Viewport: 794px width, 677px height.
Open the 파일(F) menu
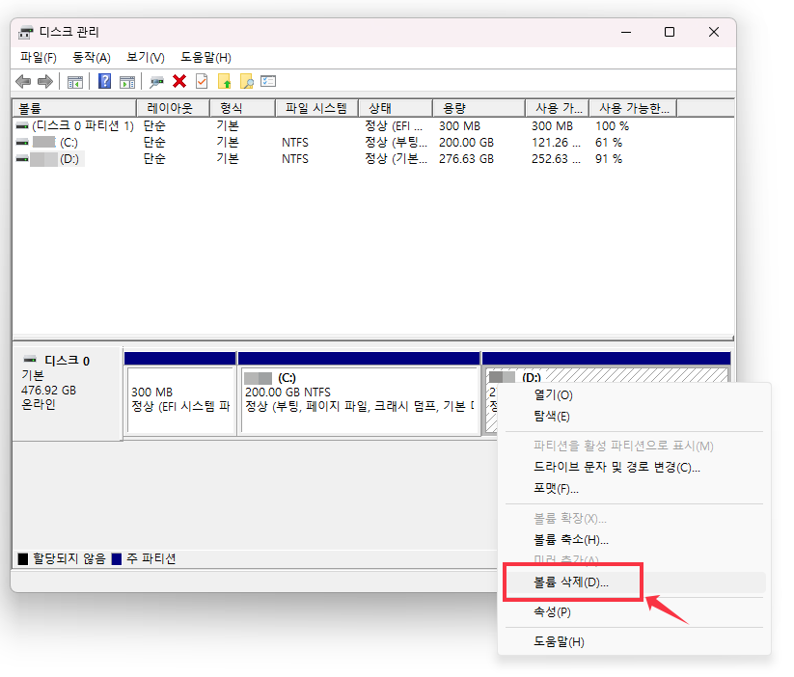(x=38, y=57)
